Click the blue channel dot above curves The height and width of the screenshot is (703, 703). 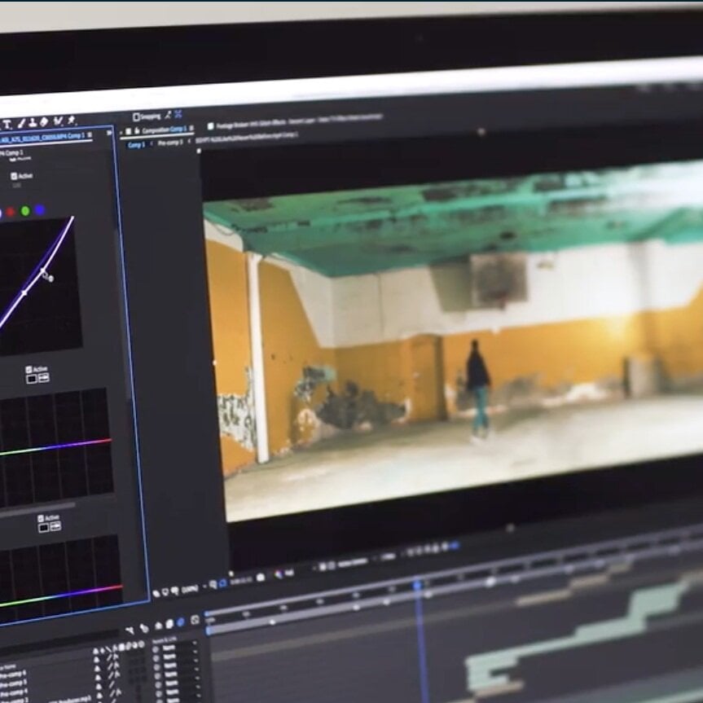(40, 210)
